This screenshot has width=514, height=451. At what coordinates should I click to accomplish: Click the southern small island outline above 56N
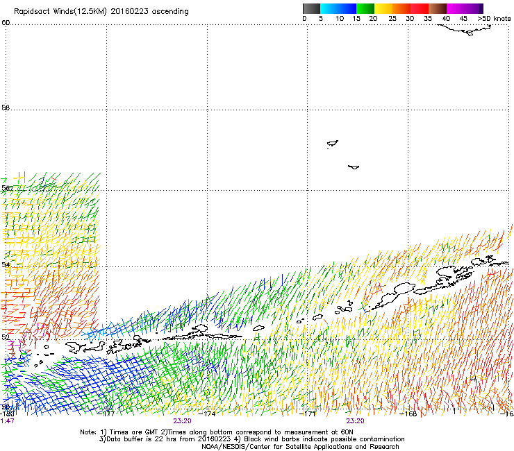(x=354, y=167)
